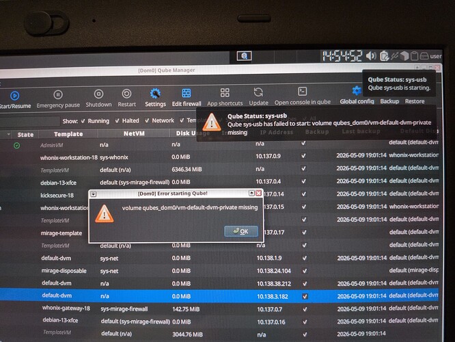Click OK in the error dialog

tap(241, 231)
